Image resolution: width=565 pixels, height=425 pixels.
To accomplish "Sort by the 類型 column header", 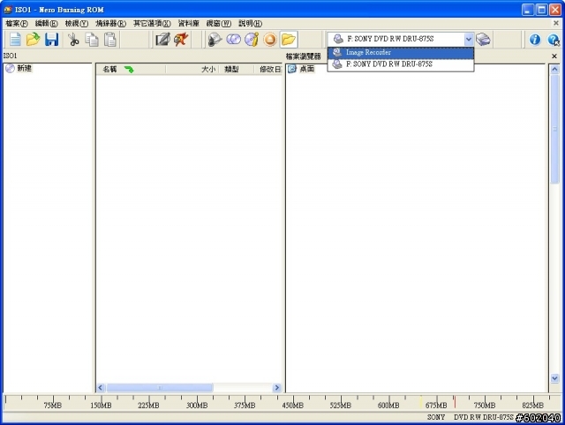I will point(236,69).
